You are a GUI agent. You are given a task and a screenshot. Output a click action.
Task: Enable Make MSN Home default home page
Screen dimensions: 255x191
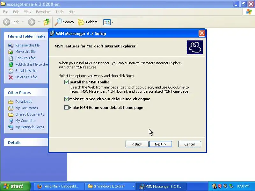[66, 108]
